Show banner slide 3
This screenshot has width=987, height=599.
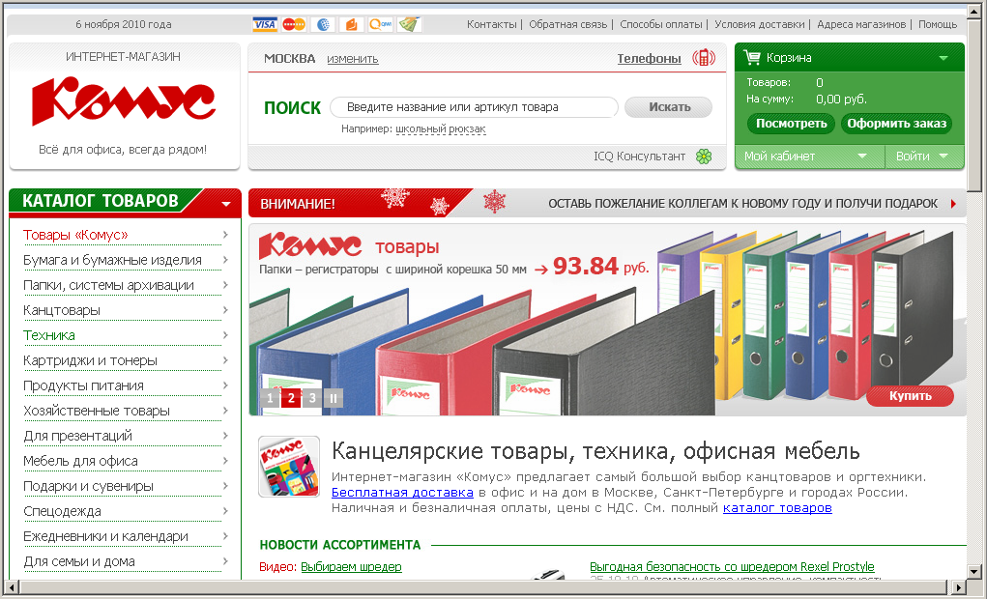[x=312, y=398]
